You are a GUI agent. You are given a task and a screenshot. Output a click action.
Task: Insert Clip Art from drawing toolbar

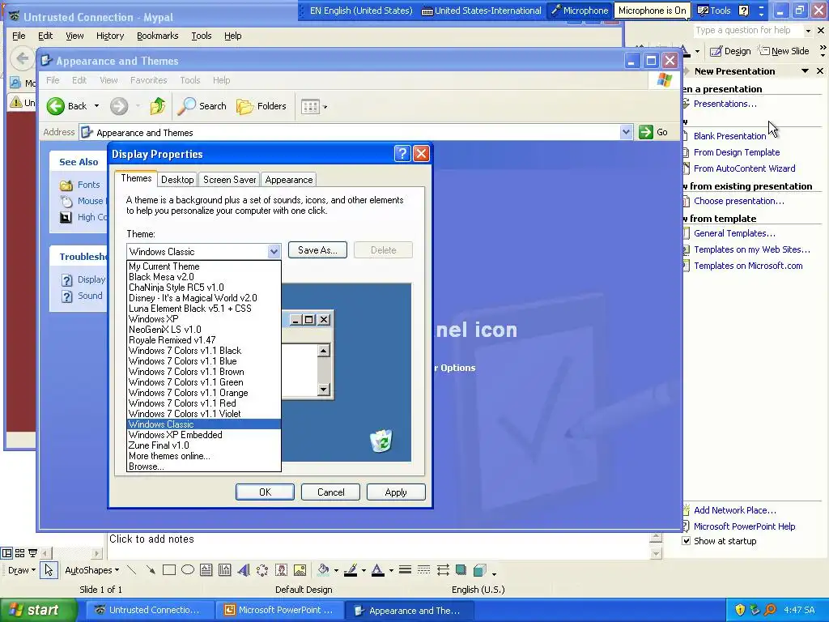pyautogui.click(x=281, y=570)
